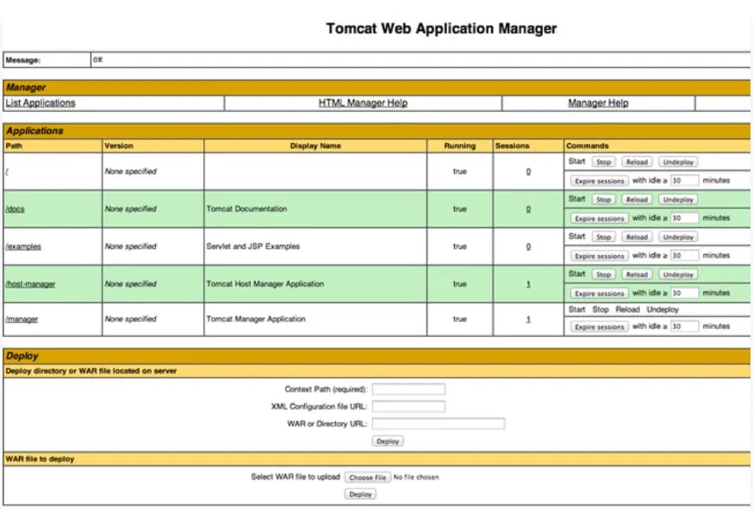Focus the XML Configuration file URL field

coord(408,407)
